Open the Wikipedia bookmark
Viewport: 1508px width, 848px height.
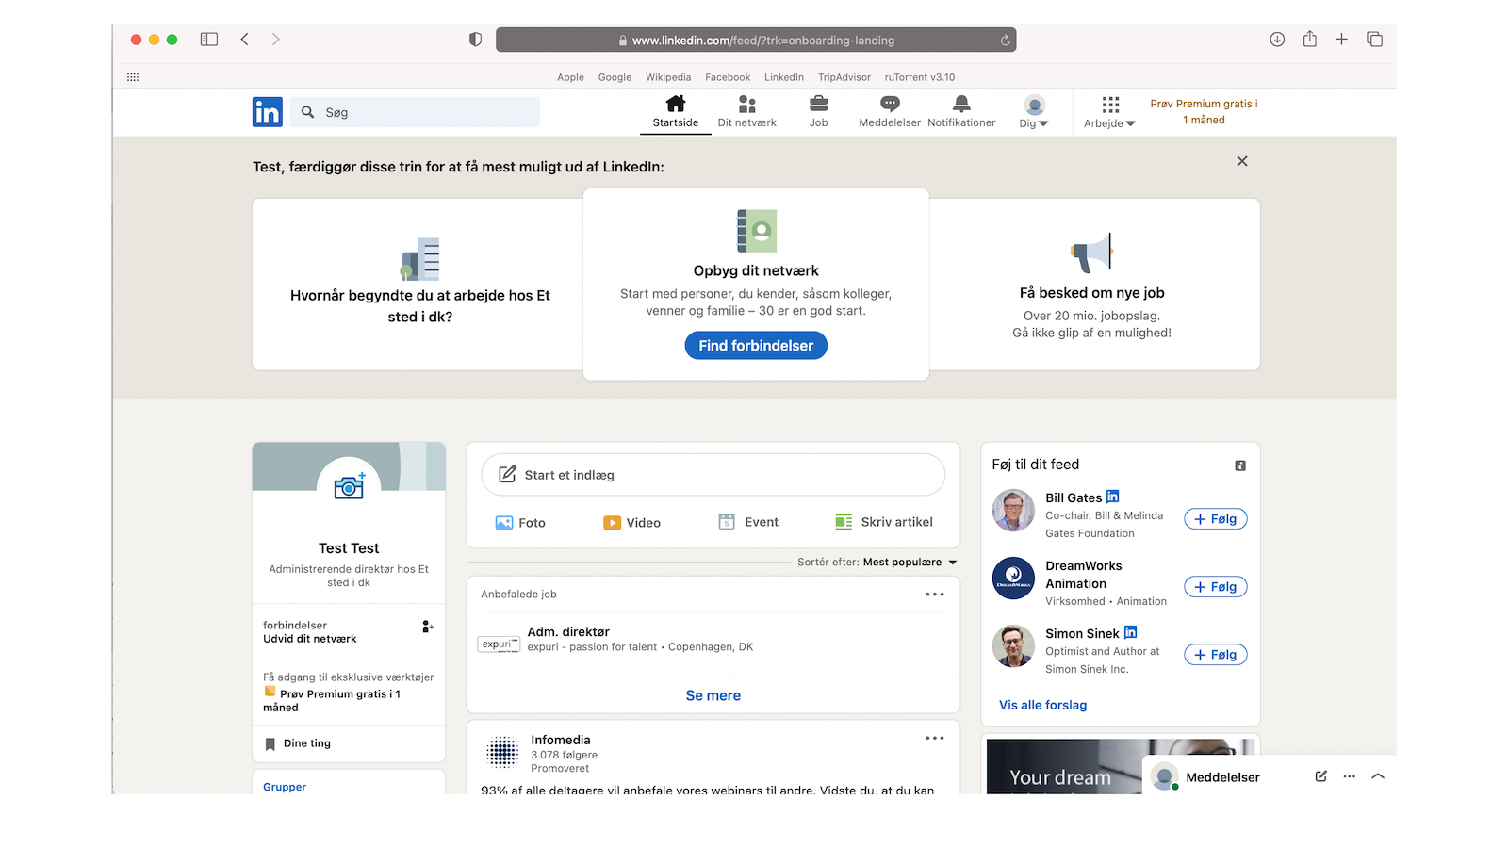coord(668,76)
